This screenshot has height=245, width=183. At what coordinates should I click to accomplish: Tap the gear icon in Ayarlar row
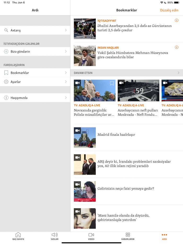click(x=6, y=82)
